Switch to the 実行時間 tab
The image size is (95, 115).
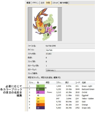64,3
